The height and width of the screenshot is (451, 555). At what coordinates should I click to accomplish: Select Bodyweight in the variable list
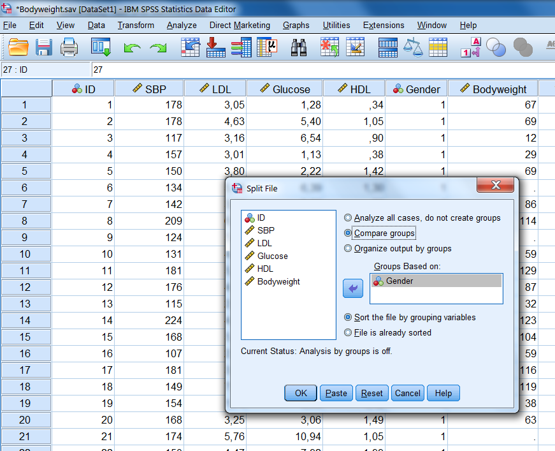[278, 281]
